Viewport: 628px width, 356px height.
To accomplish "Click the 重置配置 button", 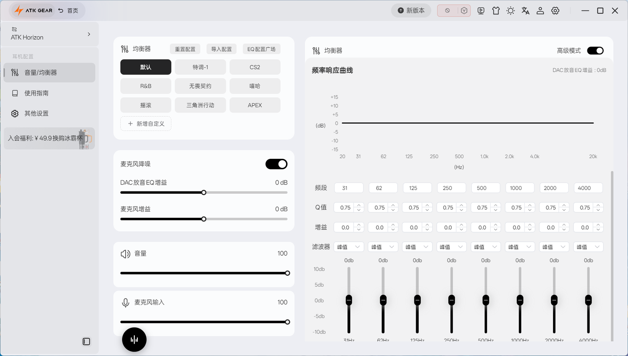I will tap(185, 49).
